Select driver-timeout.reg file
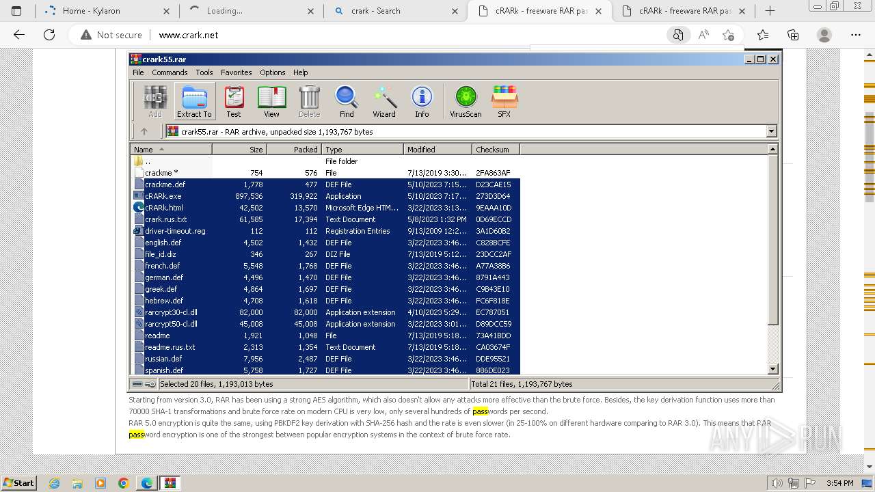 (x=325, y=231)
